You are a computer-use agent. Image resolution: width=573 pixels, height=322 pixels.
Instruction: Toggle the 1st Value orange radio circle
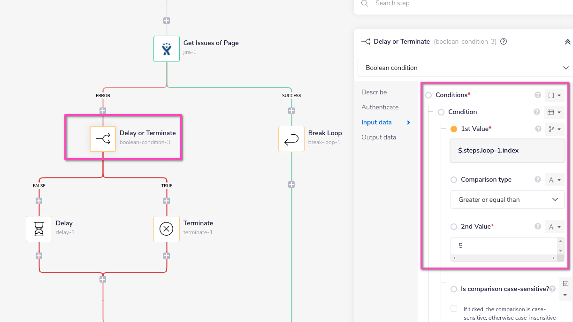[454, 129]
